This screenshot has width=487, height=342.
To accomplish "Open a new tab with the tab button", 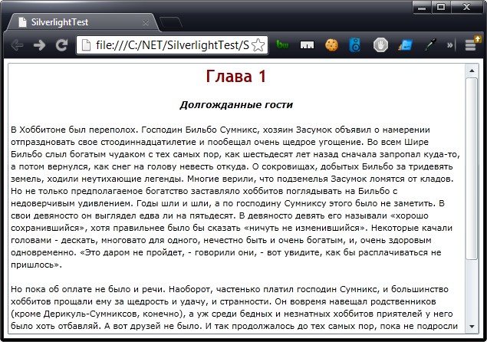I will point(171,23).
